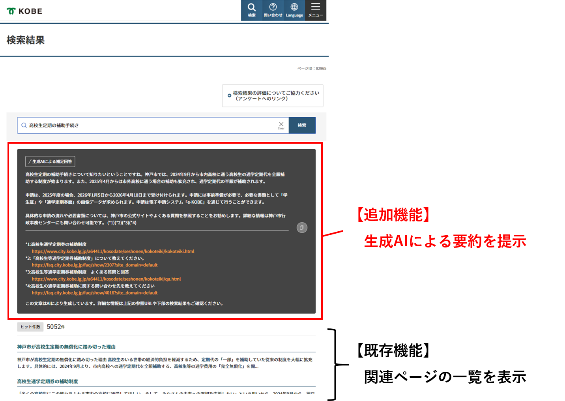
Task: Open the kokoteiki.html subsidy page link
Action: click(113, 251)
